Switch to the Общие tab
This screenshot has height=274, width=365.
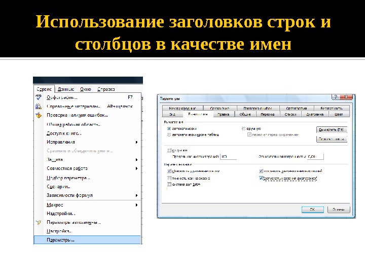245,114
